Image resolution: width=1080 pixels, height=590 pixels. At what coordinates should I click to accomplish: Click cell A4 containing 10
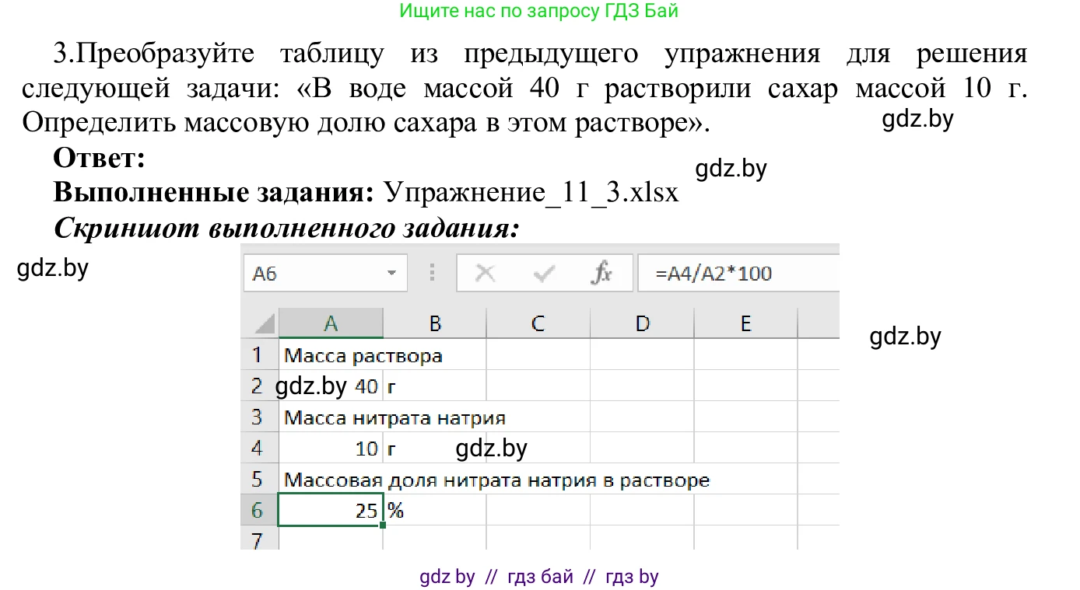coord(331,448)
